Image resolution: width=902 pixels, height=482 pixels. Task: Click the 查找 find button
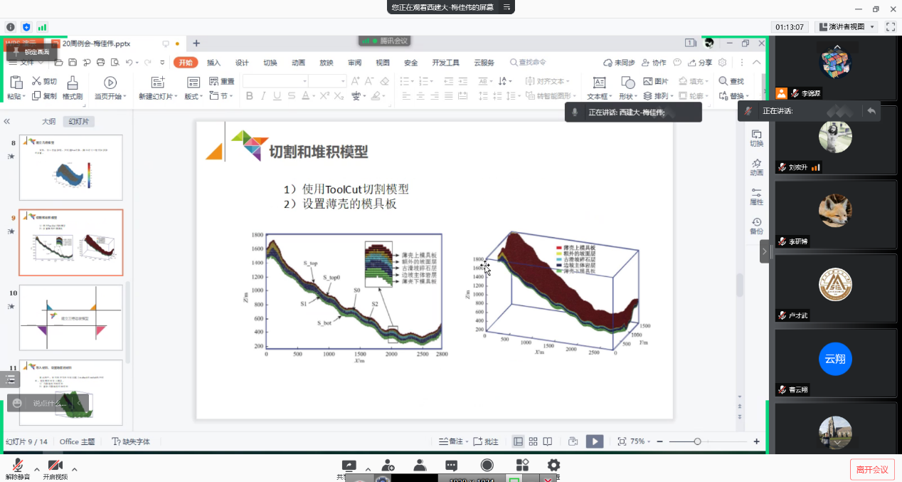pos(731,81)
